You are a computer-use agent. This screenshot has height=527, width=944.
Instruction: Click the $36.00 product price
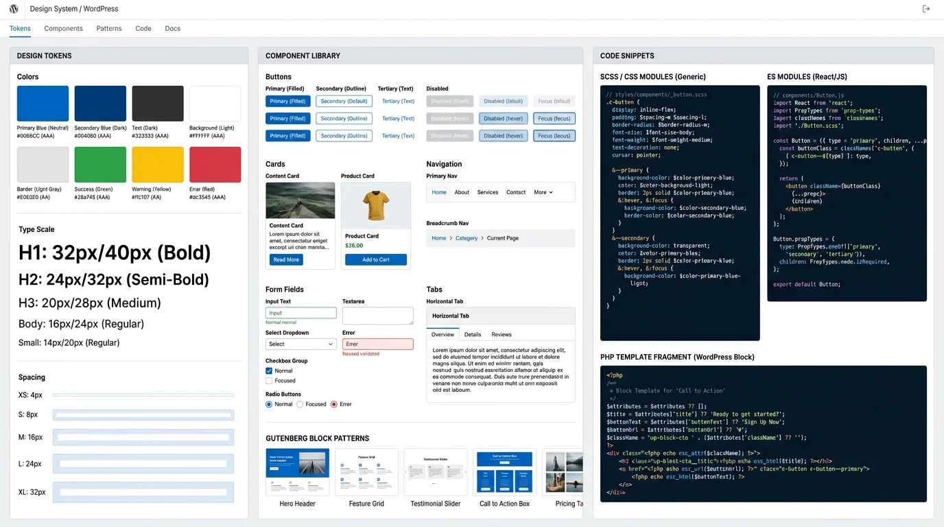(354, 246)
